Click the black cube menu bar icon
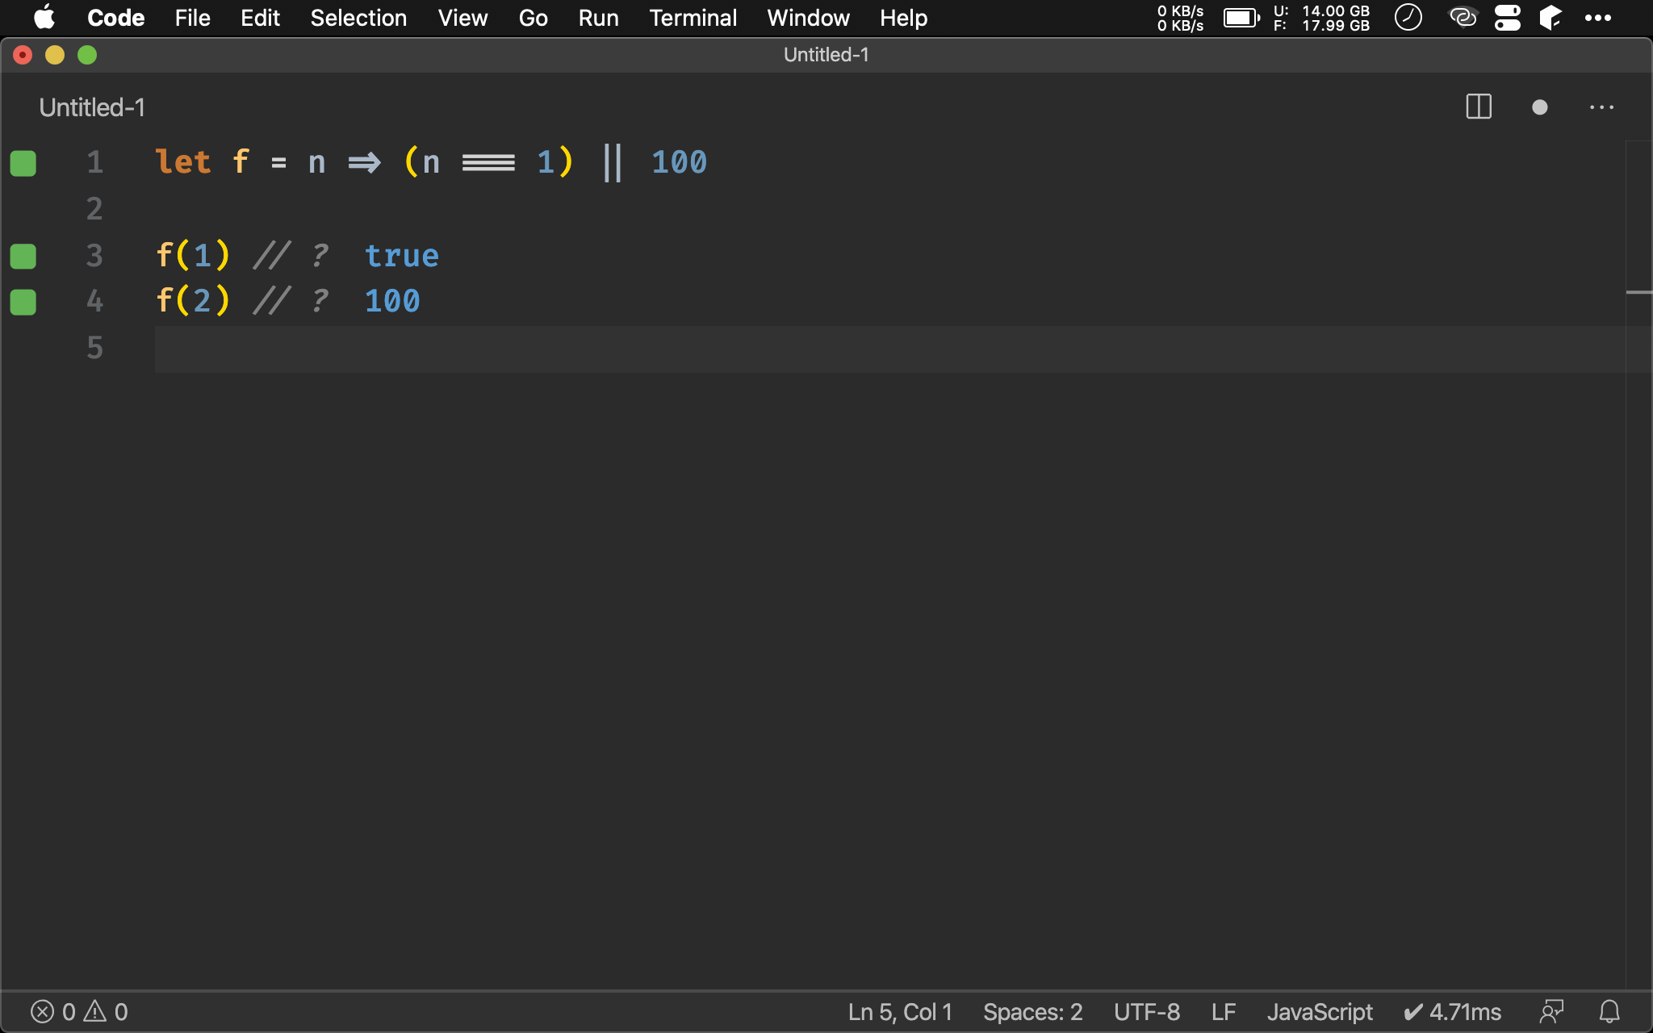The image size is (1653, 1033). coord(1550,17)
